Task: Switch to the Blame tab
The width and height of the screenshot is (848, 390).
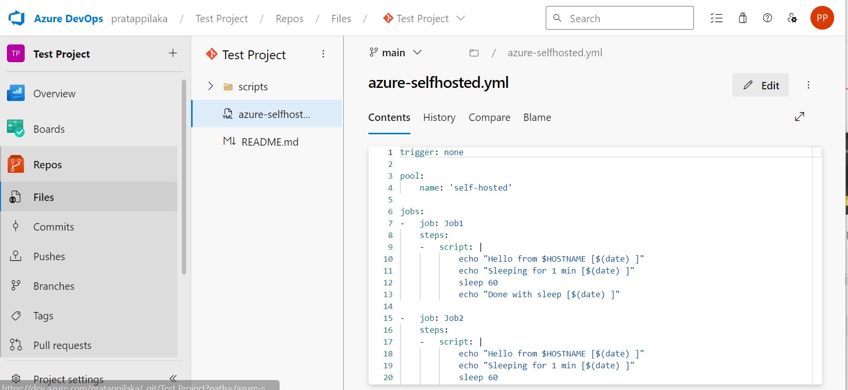Action: pos(537,117)
